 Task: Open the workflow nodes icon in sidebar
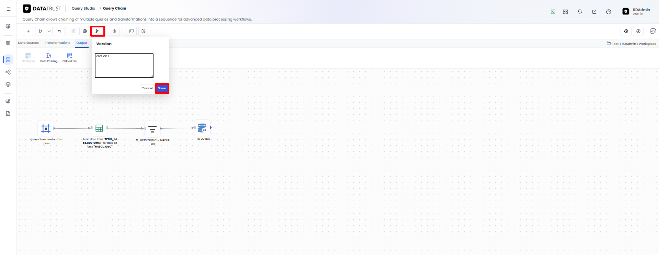tap(8, 72)
